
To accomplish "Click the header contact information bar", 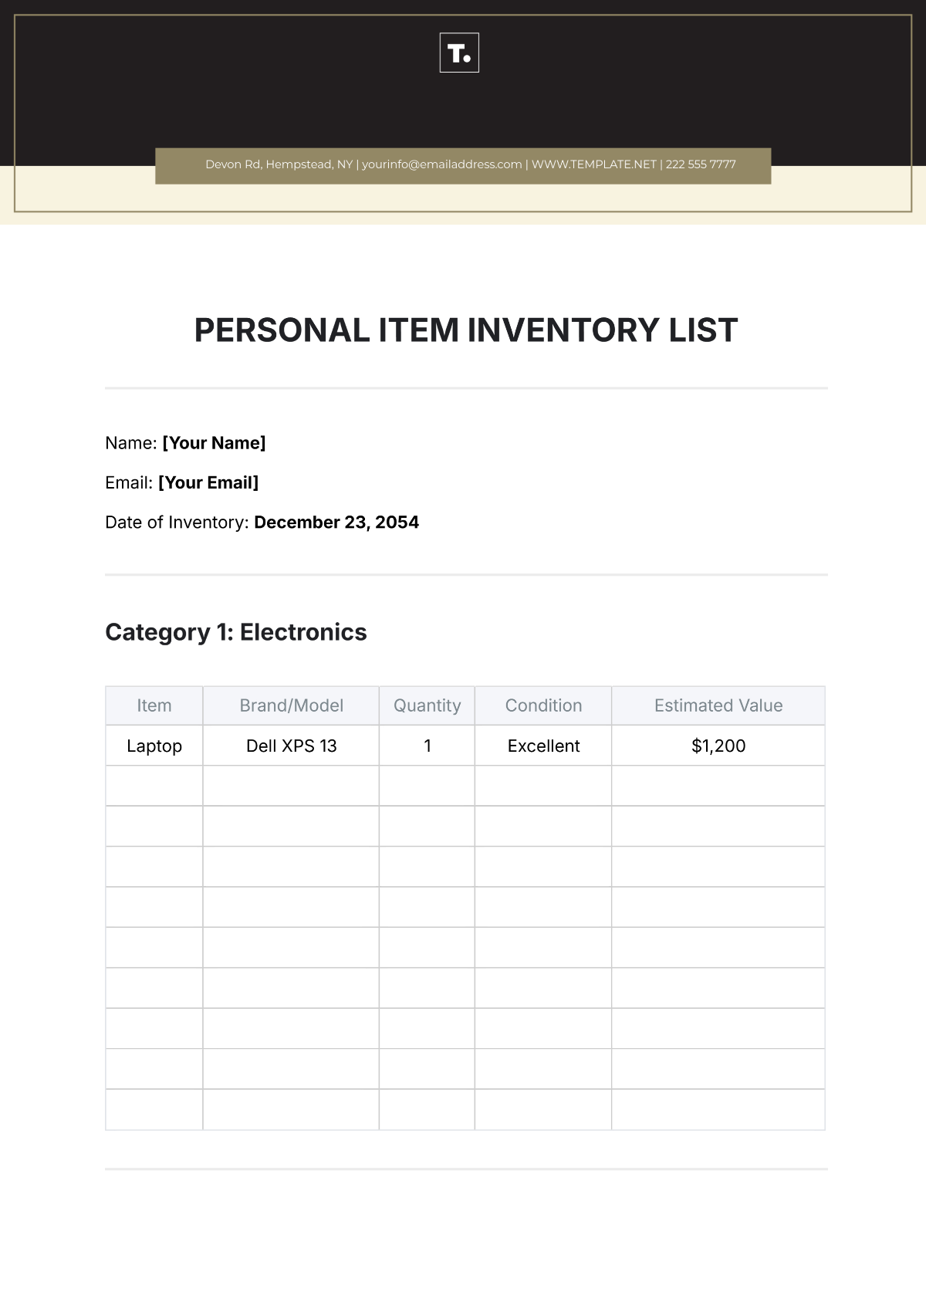I will pyautogui.click(x=463, y=165).
